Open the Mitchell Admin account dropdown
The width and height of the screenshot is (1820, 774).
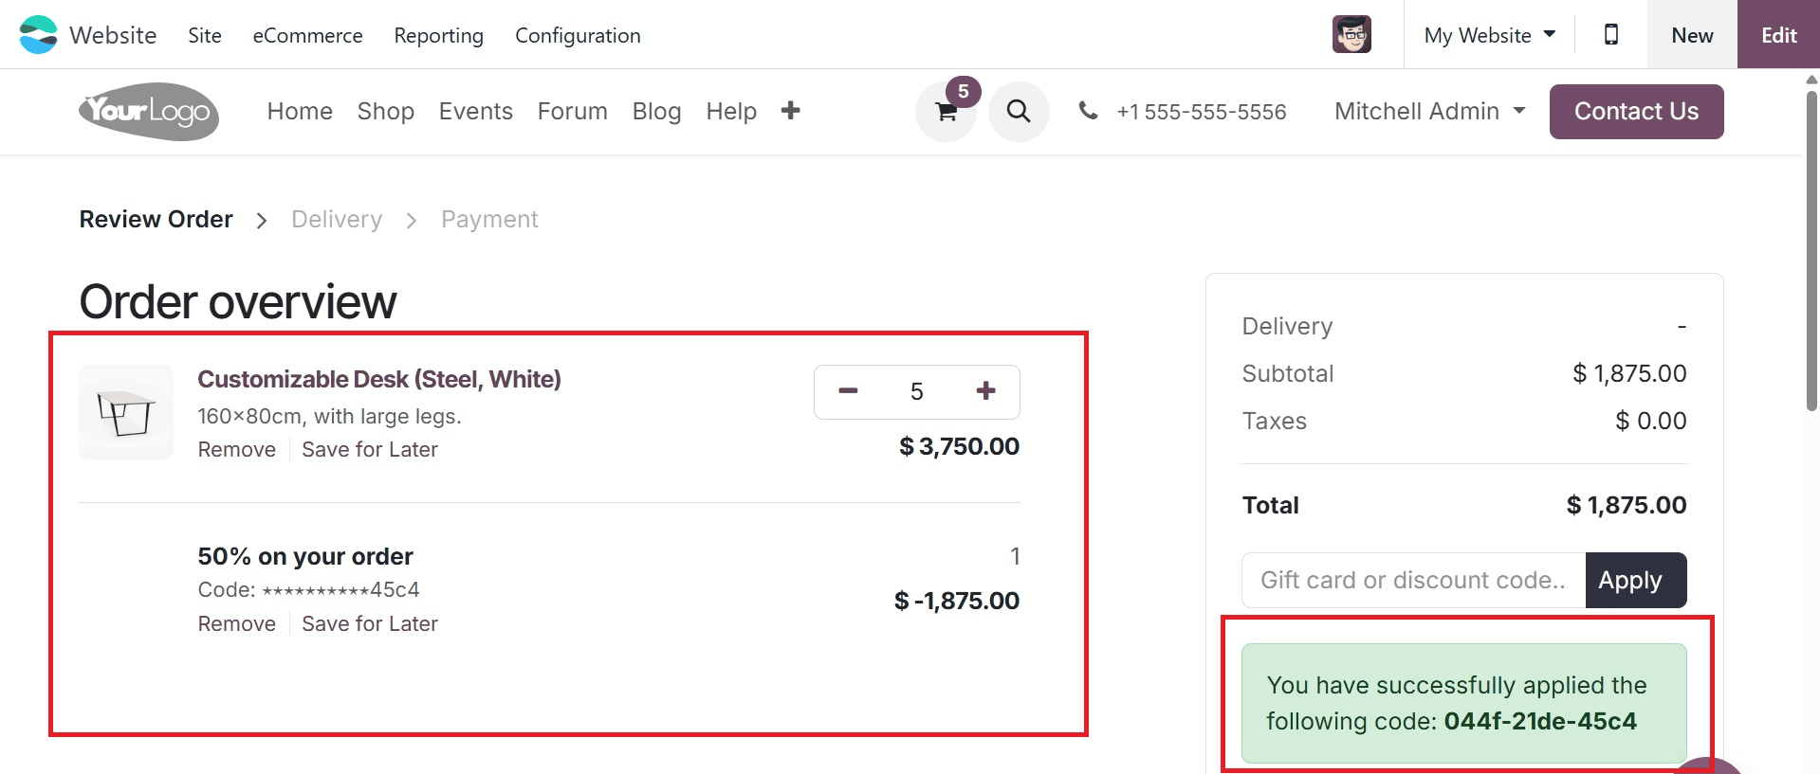click(1428, 111)
